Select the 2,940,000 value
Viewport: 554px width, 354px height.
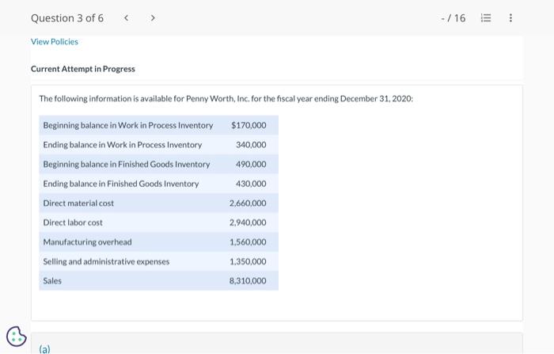pos(248,223)
